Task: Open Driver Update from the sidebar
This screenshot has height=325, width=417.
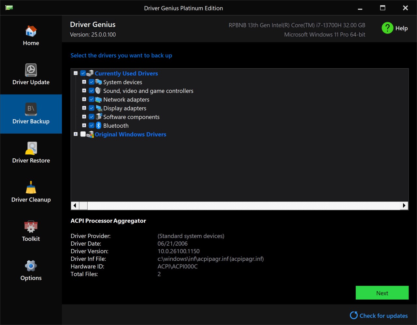Action: (x=31, y=70)
